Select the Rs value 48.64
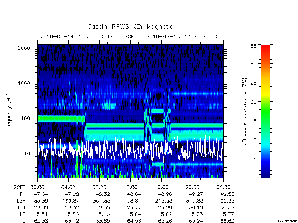298x223 pixels. (x=134, y=194)
